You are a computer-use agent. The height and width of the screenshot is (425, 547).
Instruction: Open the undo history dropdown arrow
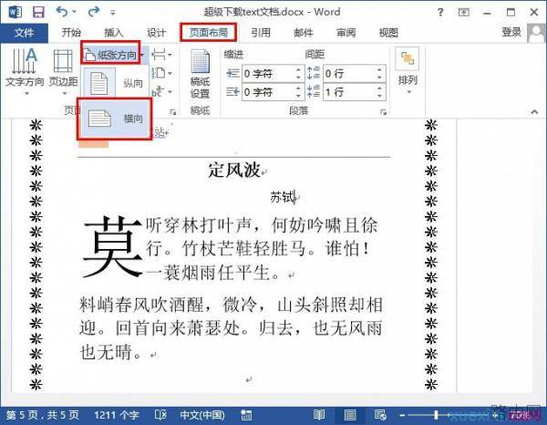pos(75,12)
